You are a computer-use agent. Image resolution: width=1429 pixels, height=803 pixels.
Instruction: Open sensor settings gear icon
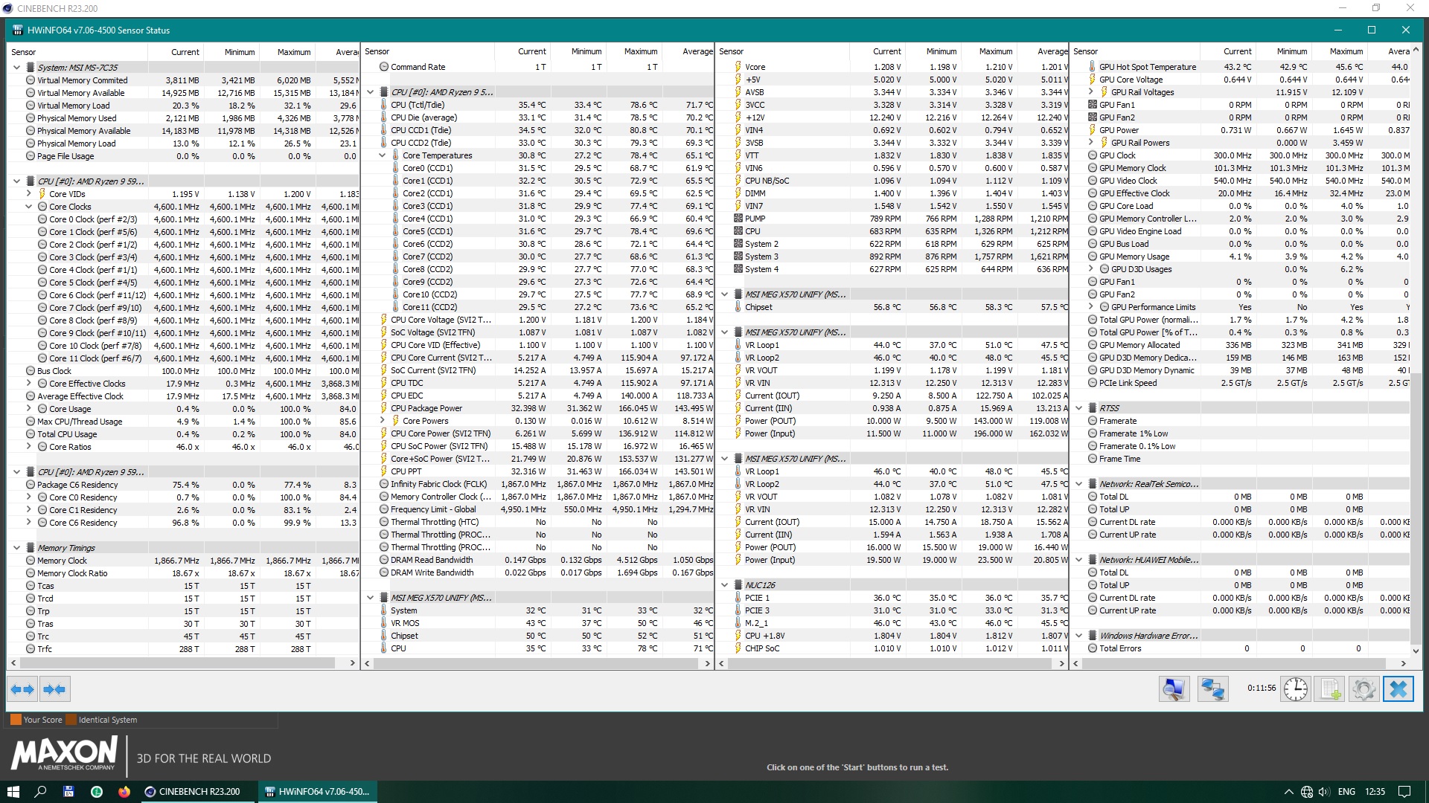1364,689
